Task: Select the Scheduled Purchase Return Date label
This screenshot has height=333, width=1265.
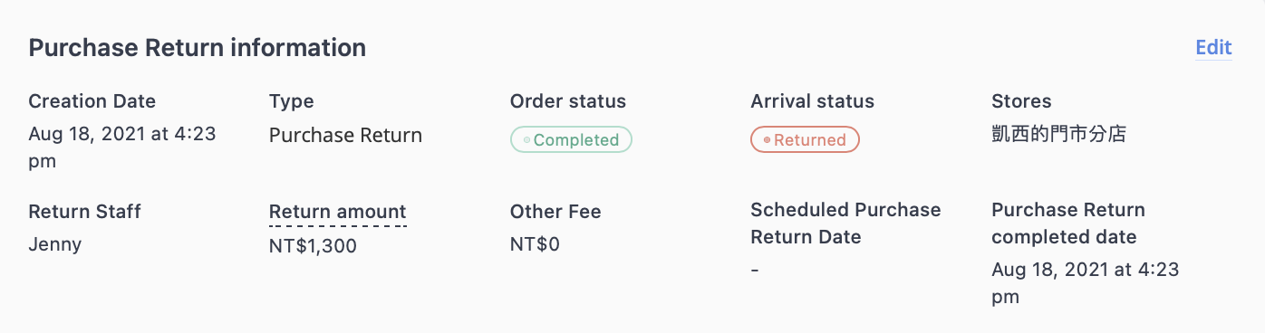Action: [845, 224]
